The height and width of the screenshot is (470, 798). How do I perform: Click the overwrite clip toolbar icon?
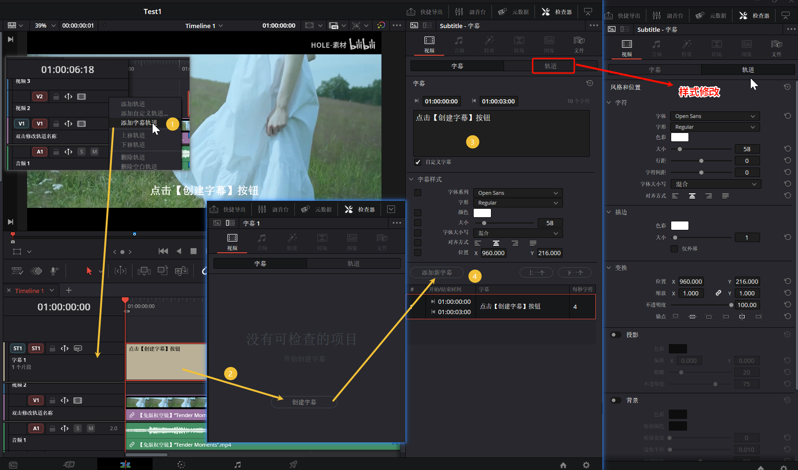click(x=163, y=271)
